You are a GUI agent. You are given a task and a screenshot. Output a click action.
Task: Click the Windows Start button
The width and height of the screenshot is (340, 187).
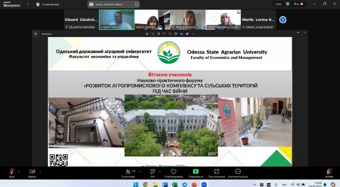click(x=135, y=184)
